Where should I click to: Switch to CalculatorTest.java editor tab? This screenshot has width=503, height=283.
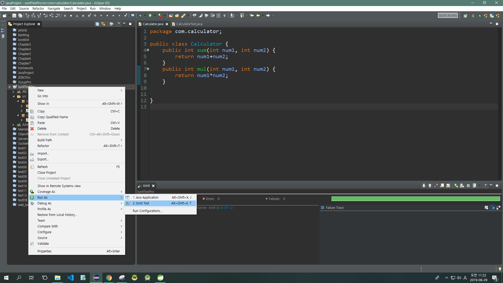coord(189,24)
